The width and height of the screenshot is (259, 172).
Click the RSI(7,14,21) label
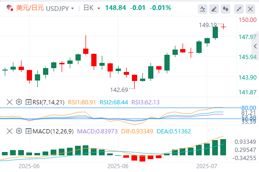tap(48, 102)
